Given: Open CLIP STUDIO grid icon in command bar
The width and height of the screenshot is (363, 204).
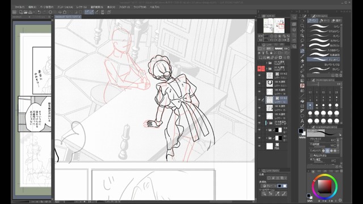Looking at the screenshot, I should (x=14, y=12).
